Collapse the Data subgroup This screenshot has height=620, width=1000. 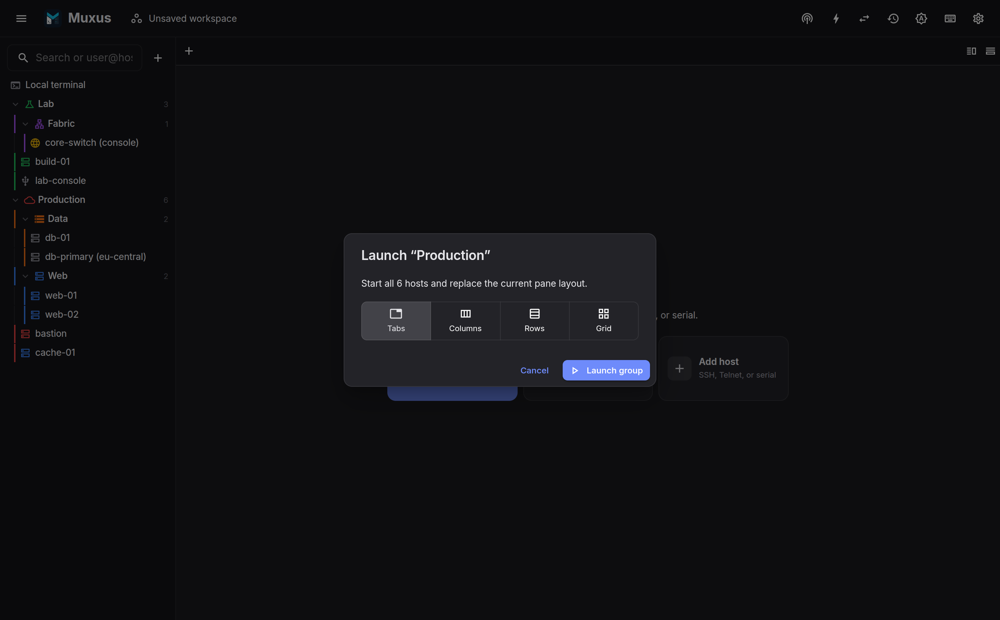coord(25,219)
